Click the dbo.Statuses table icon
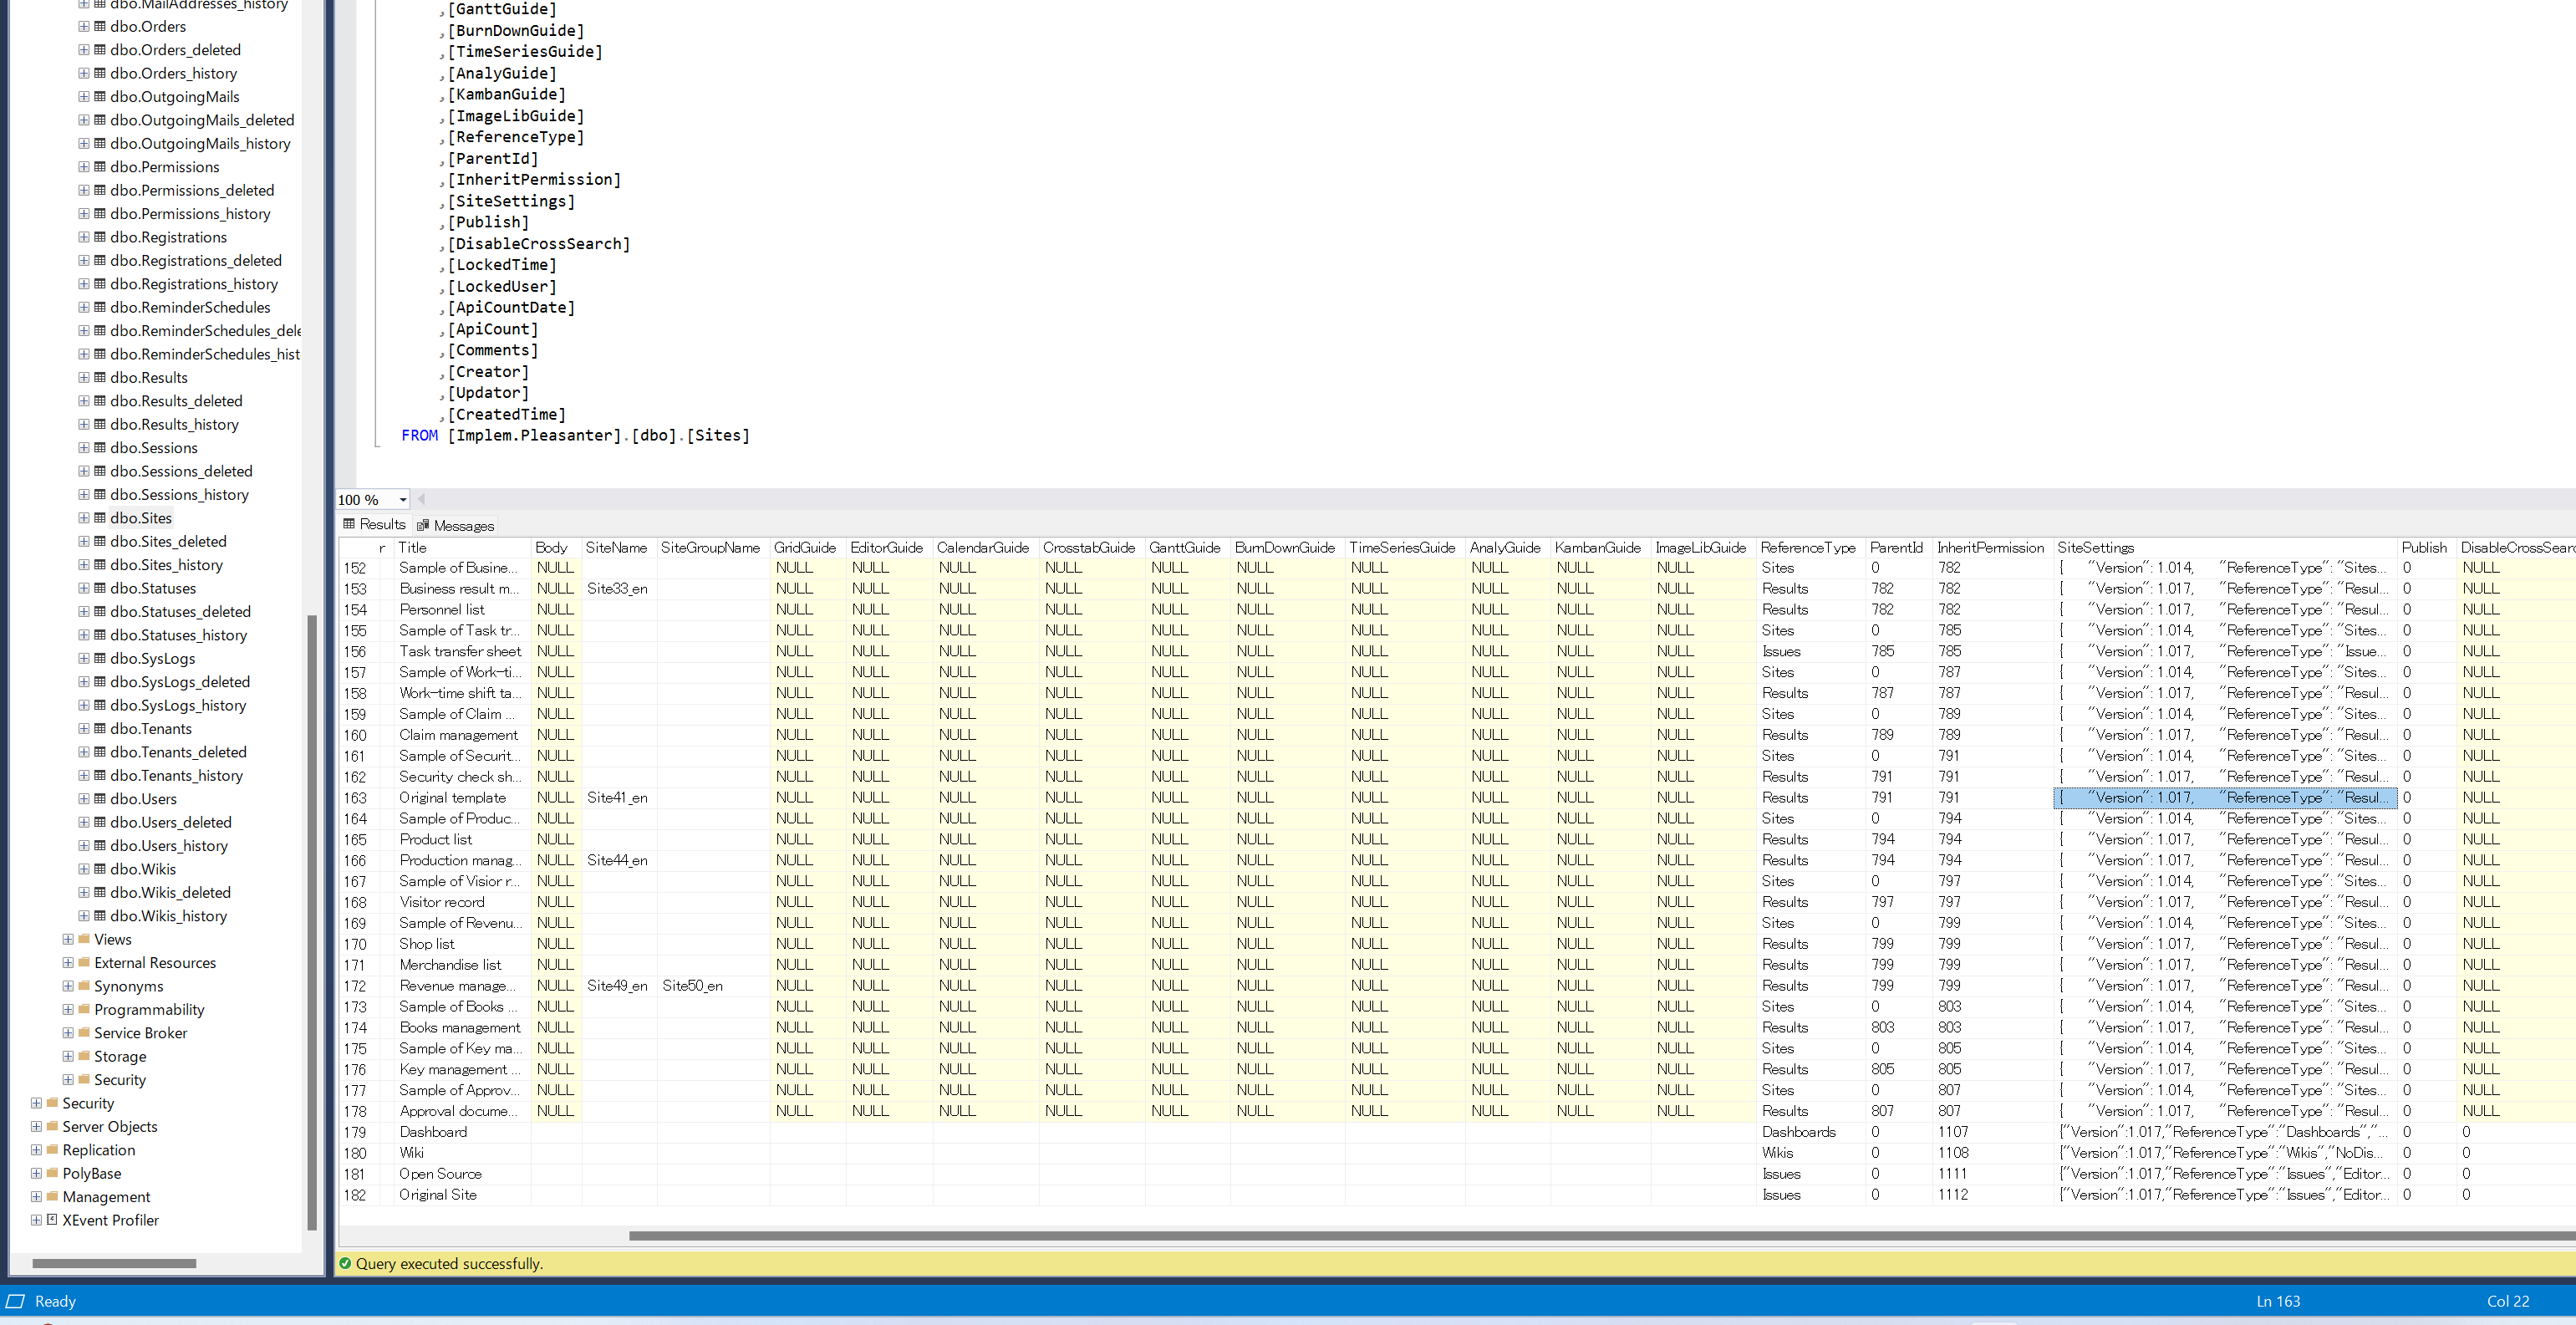The width and height of the screenshot is (2576, 1325). pos(100,588)
